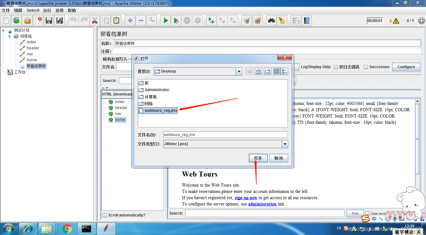This screenshot has width=426, height=235.
Task: Open the 编辑 menu
Action: point(18,10)
